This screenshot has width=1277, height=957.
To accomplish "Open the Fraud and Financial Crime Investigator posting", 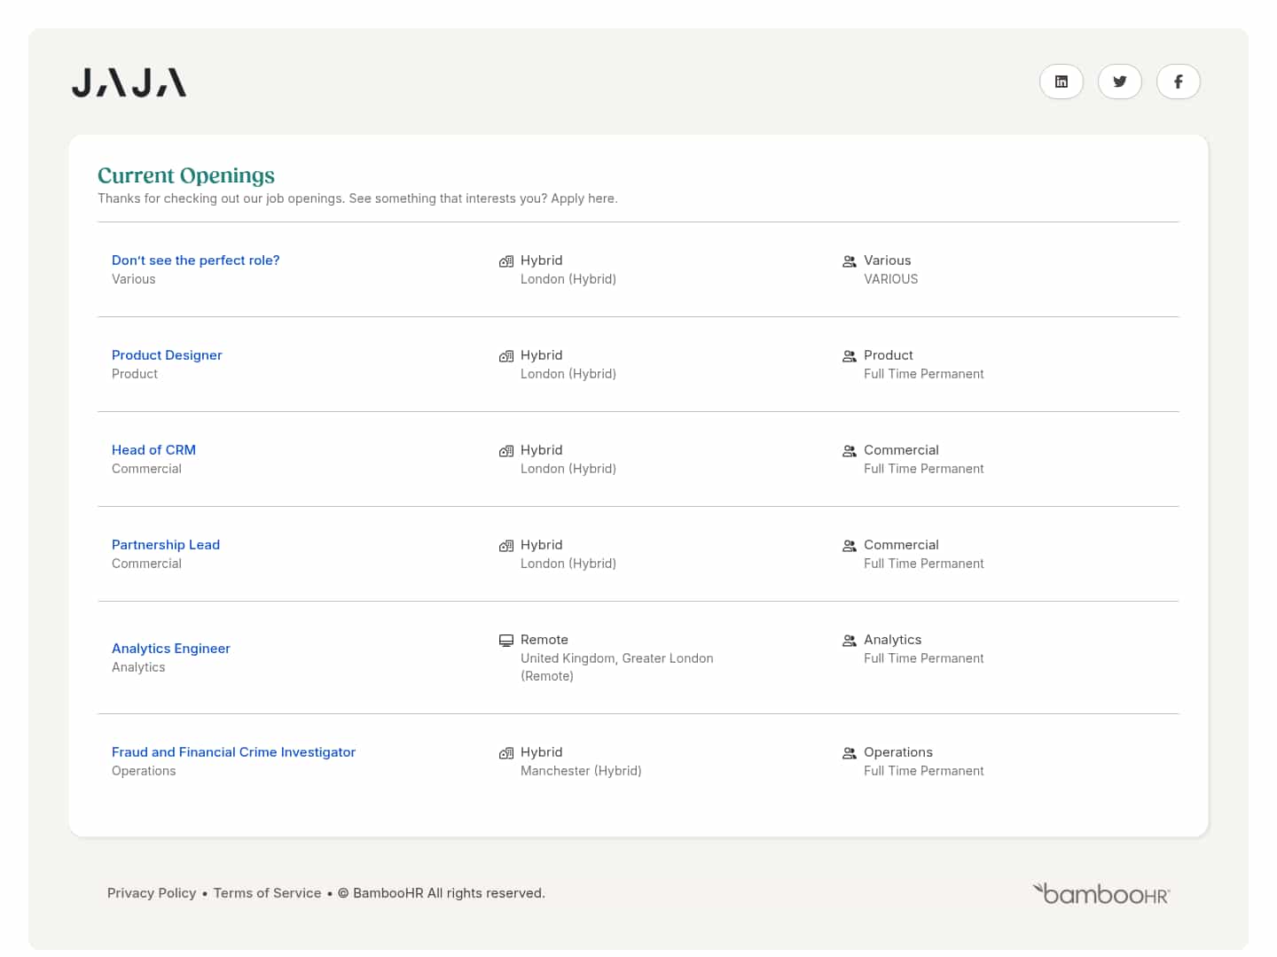I will tap(233, 751).
